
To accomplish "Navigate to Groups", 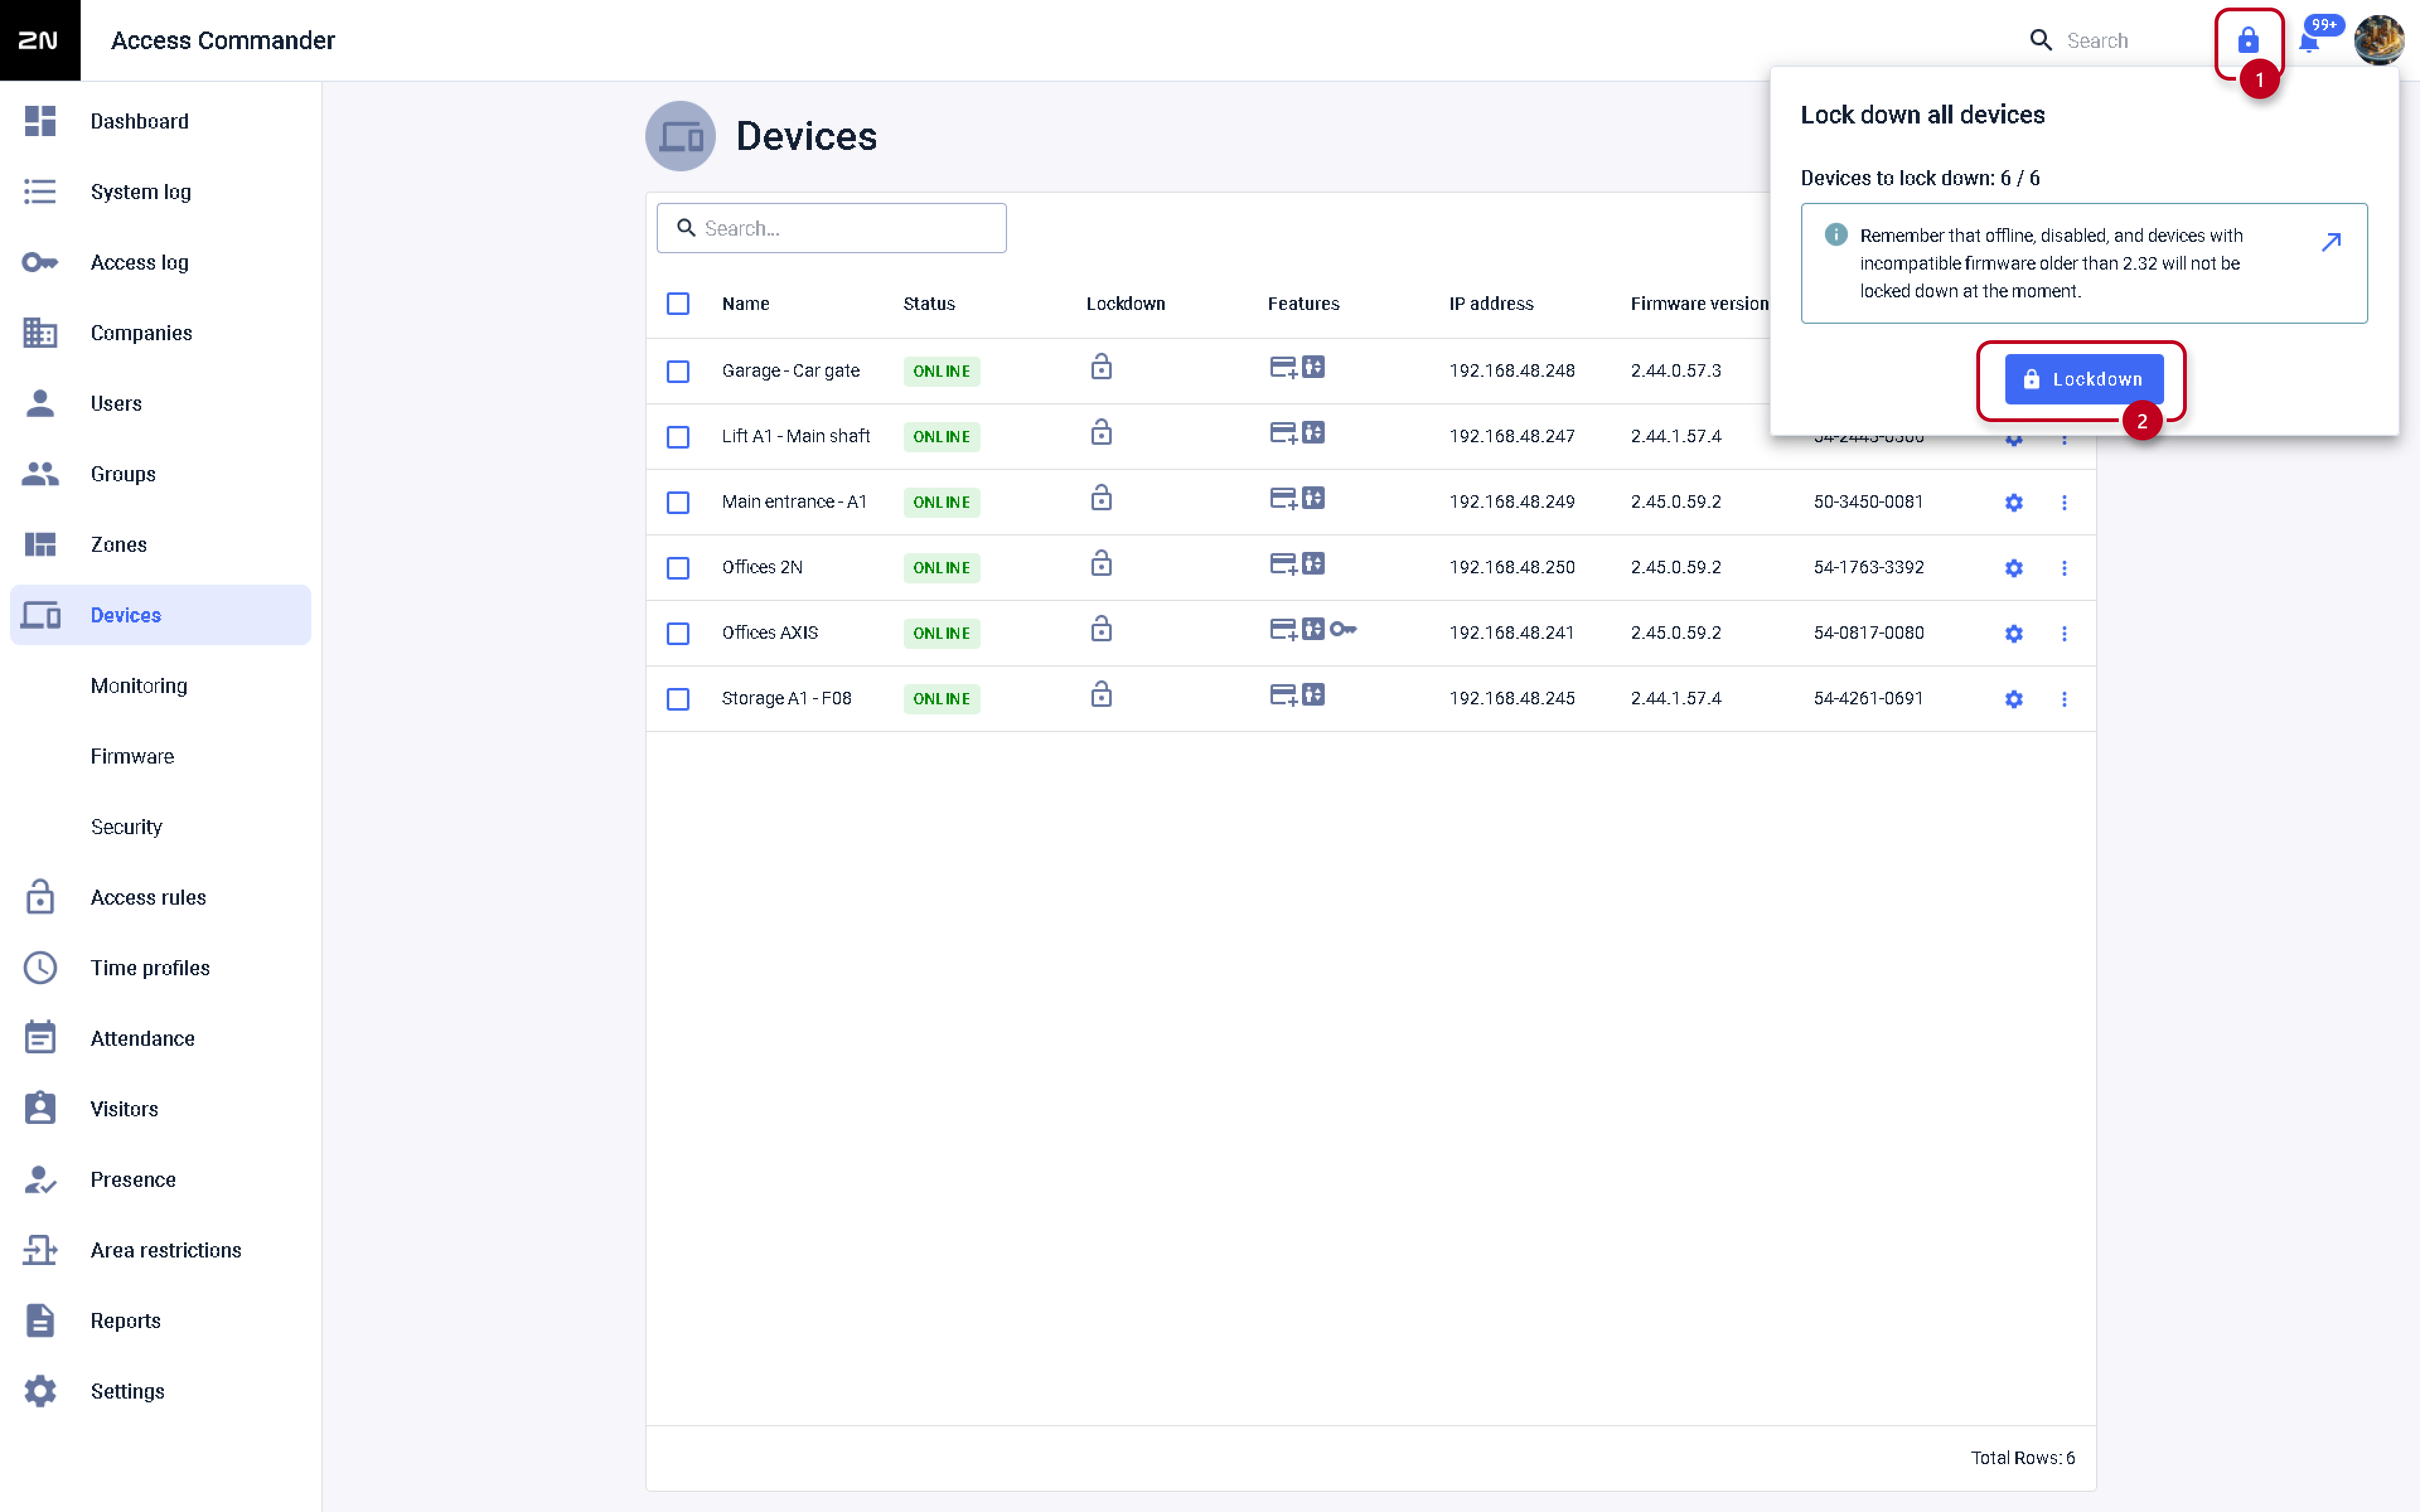I will (x=160, y=474).
